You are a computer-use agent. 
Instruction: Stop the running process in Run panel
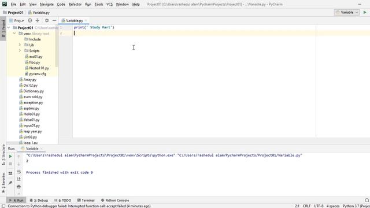pos(10,164)
